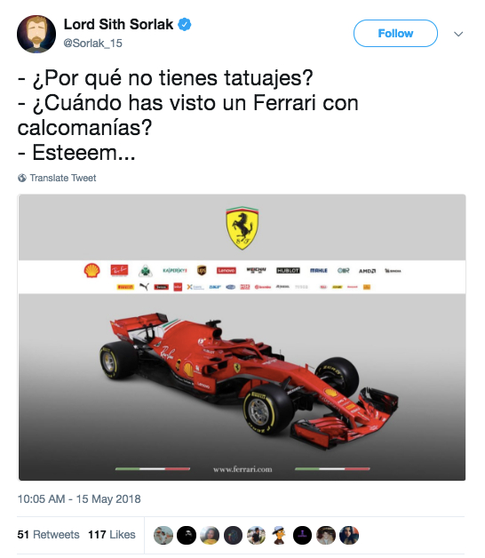Click the blue verified badge

pos(185,25)
